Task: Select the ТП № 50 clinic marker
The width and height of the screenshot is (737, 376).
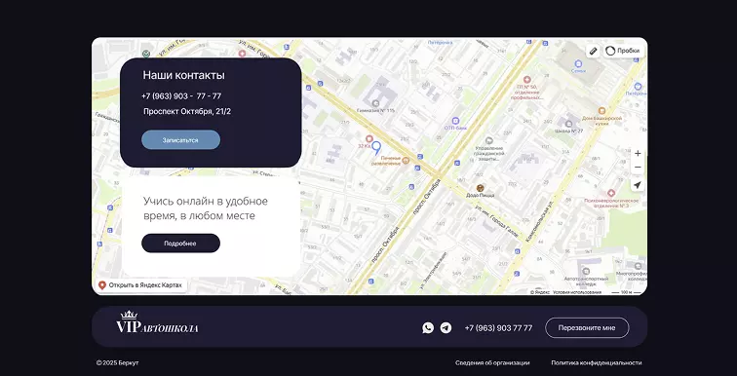Action: click(526, 80)
